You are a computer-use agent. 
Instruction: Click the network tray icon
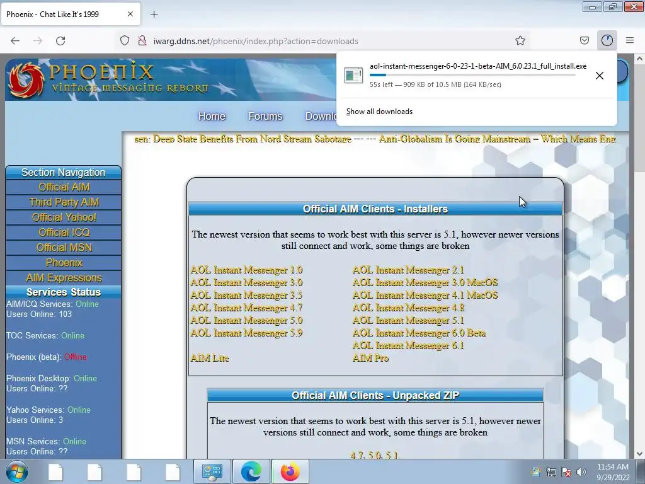(551, 473)
